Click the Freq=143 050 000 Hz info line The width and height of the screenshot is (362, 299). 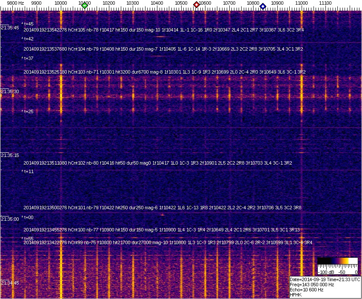coord(311,285)
